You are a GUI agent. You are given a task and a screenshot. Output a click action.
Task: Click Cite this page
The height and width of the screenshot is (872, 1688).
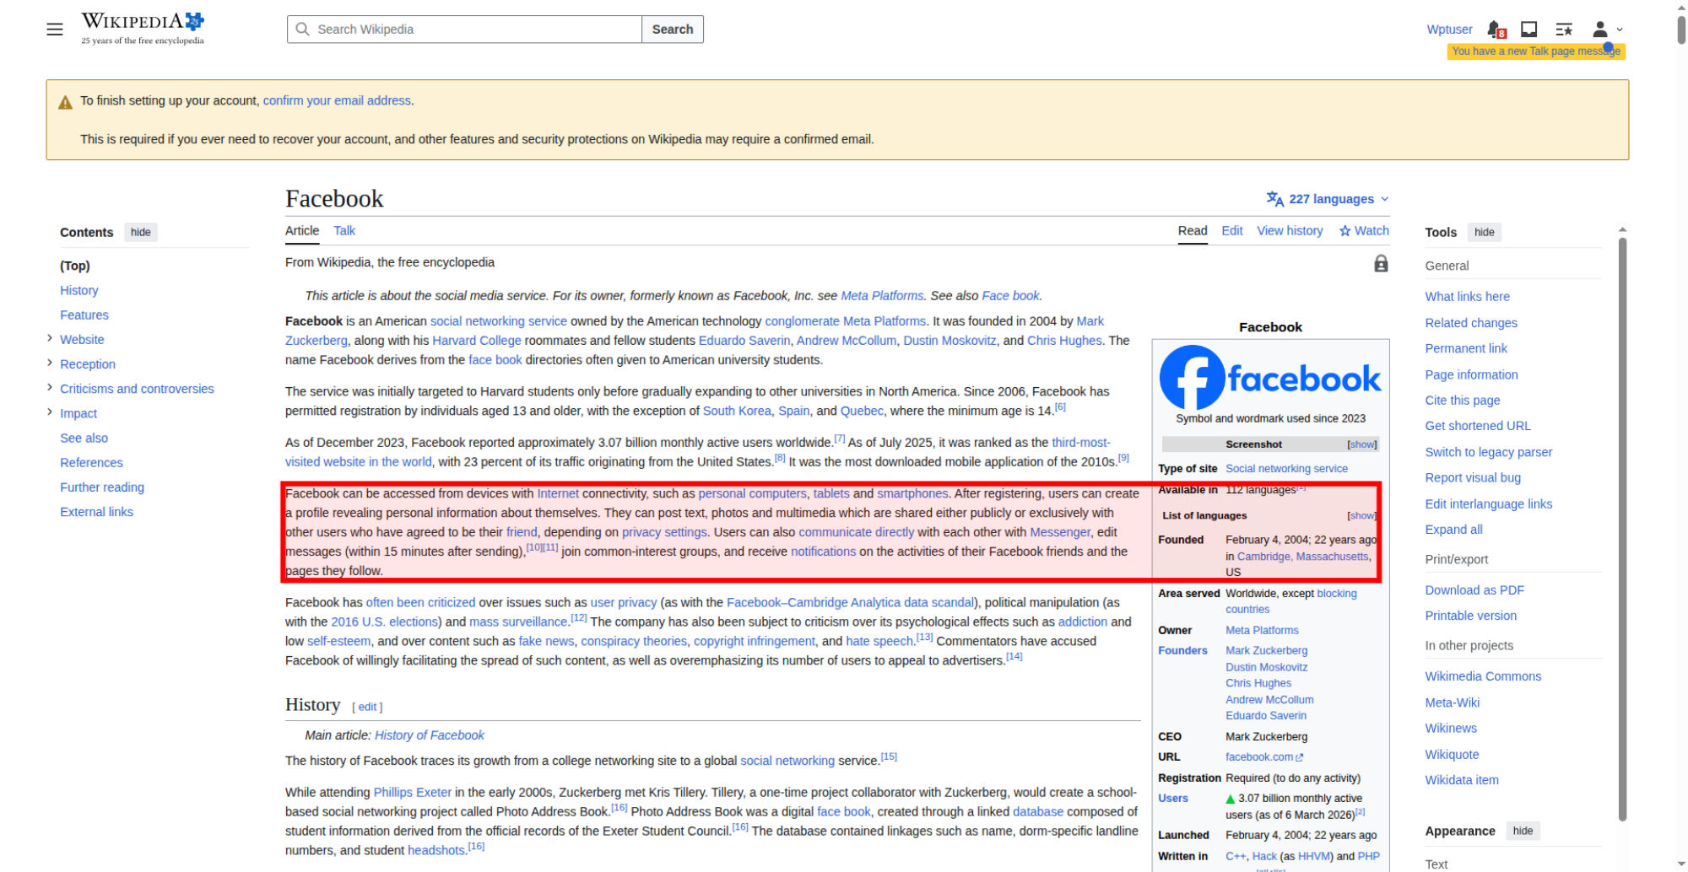click(1463, 401)
